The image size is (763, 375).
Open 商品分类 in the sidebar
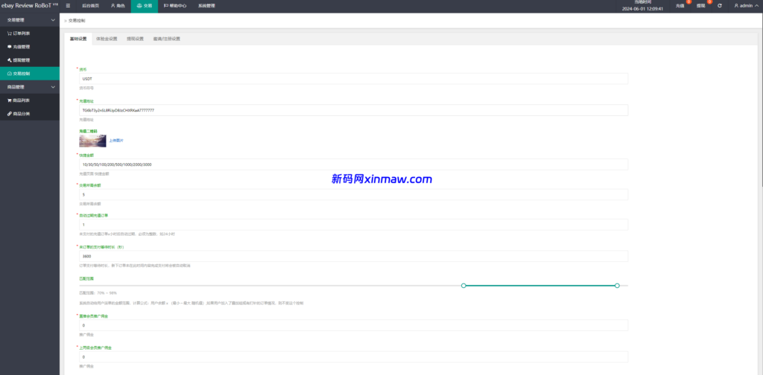coord(30,114)
